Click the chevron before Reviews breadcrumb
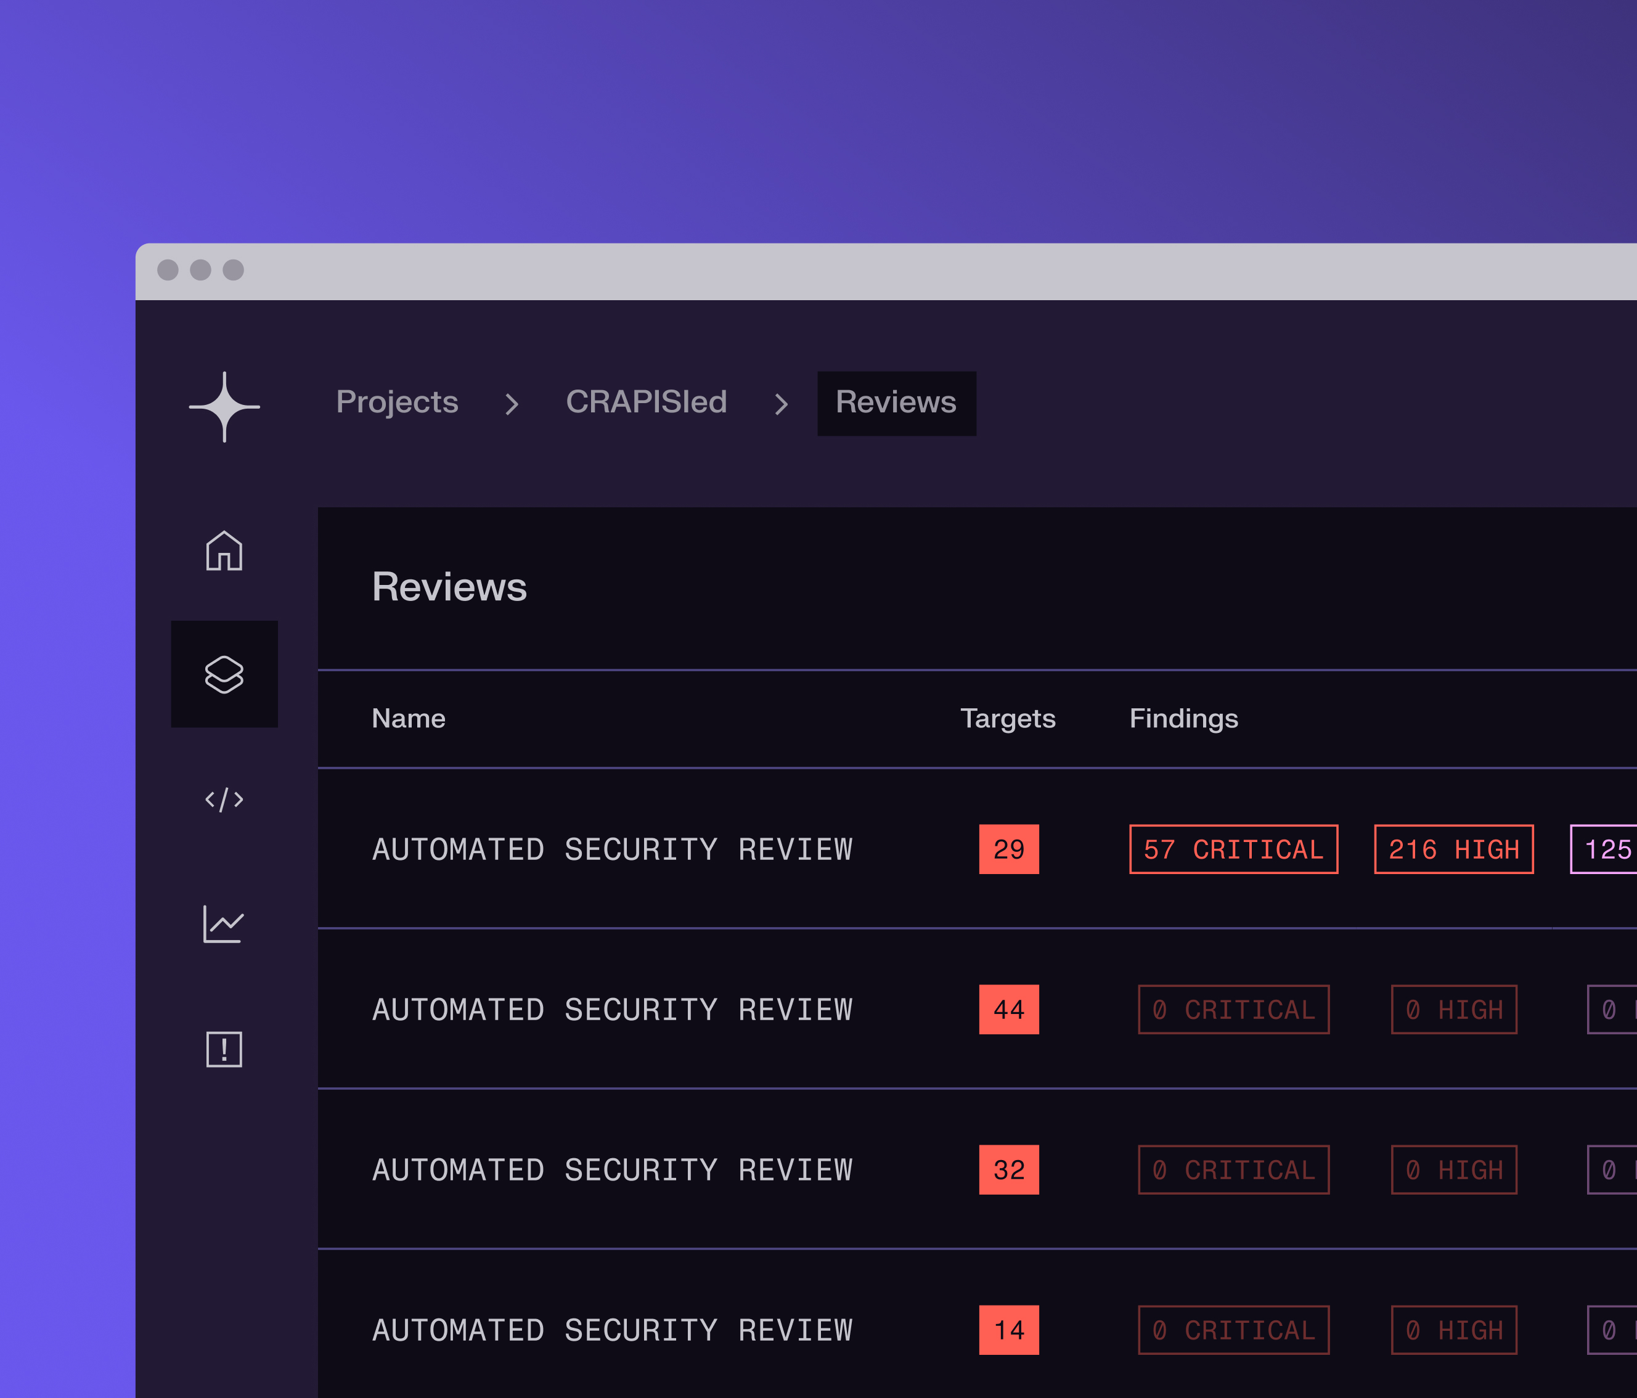The width and height of the screenshot is (1637, 1398). click(782, 404)
